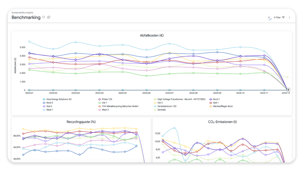Click West 1 data point at 2024-01
Viewport: 303px width, 171px height.
(x=29, y=42)
